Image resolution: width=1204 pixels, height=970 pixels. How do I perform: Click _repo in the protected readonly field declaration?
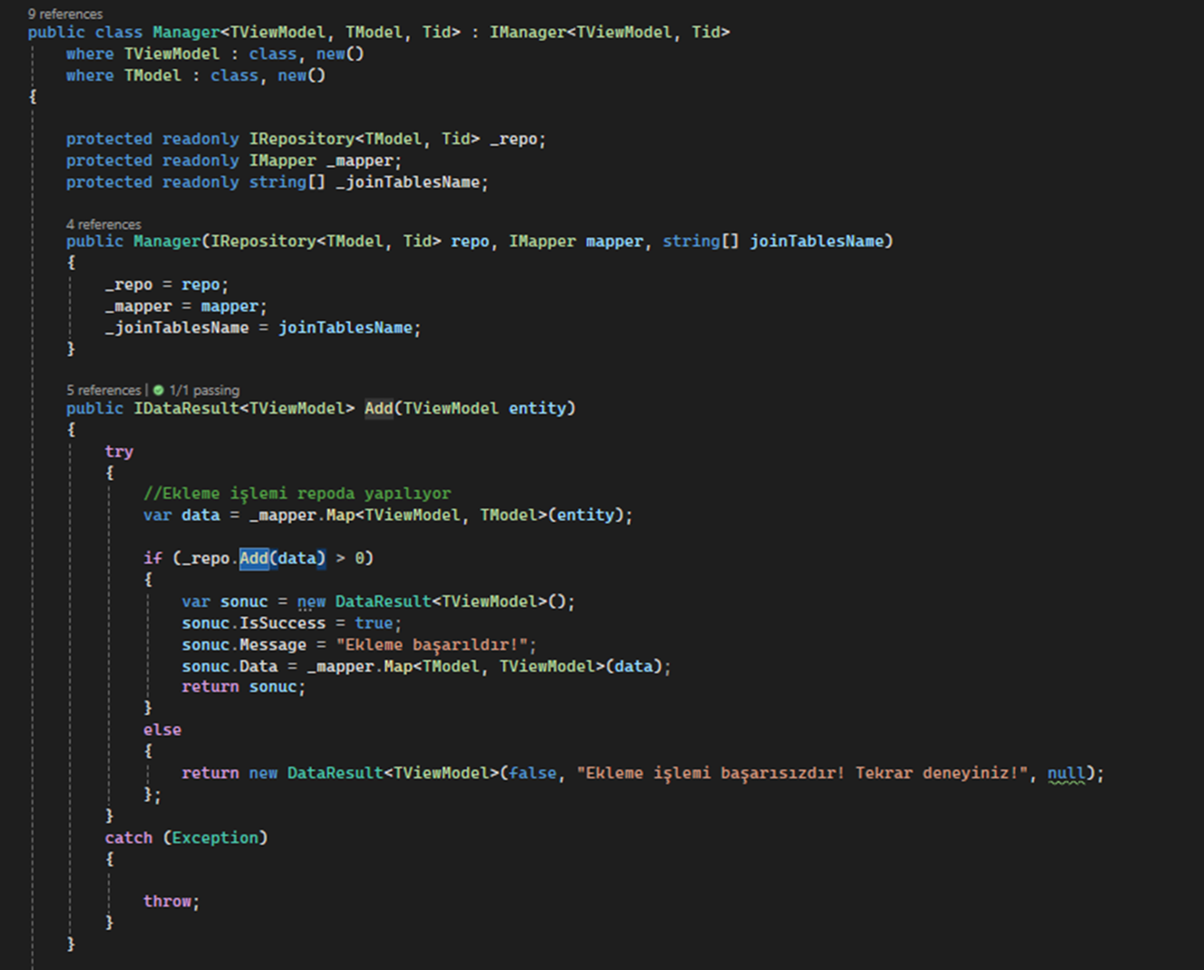coord(513,139)
